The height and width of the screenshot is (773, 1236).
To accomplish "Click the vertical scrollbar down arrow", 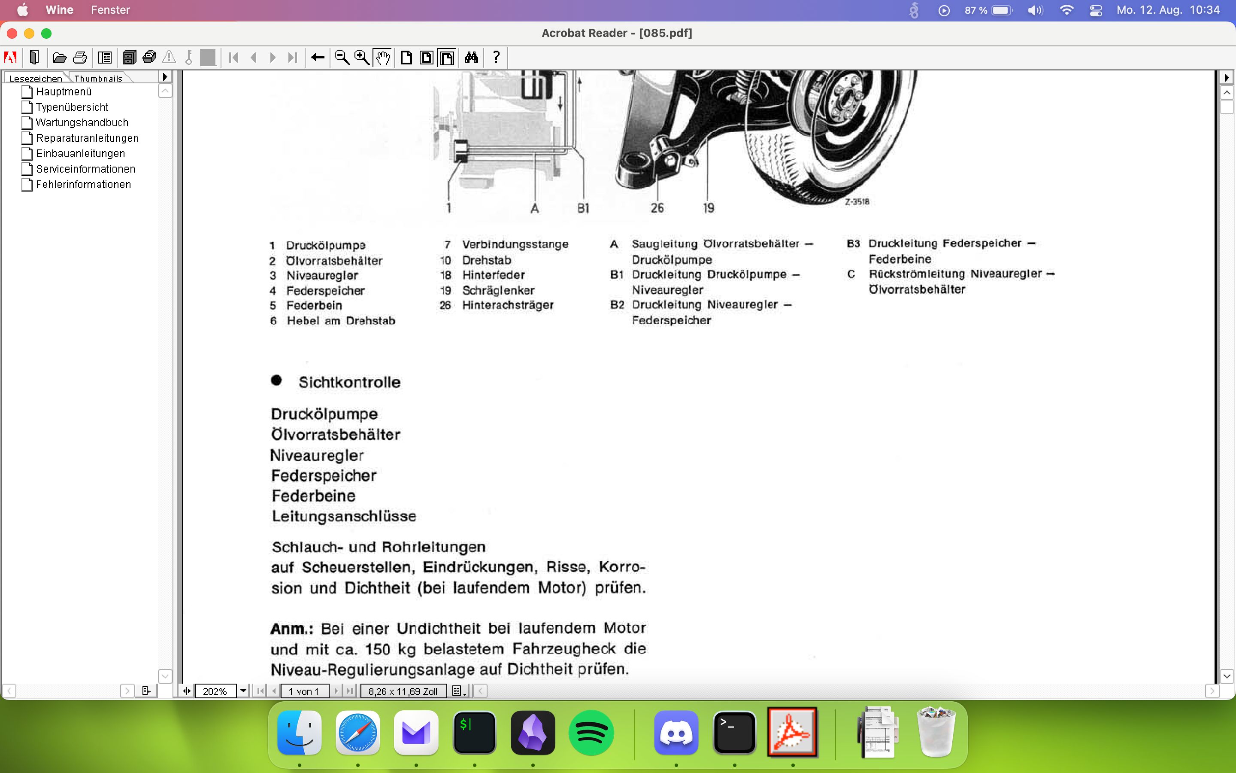I will [x=1227, y=676].
